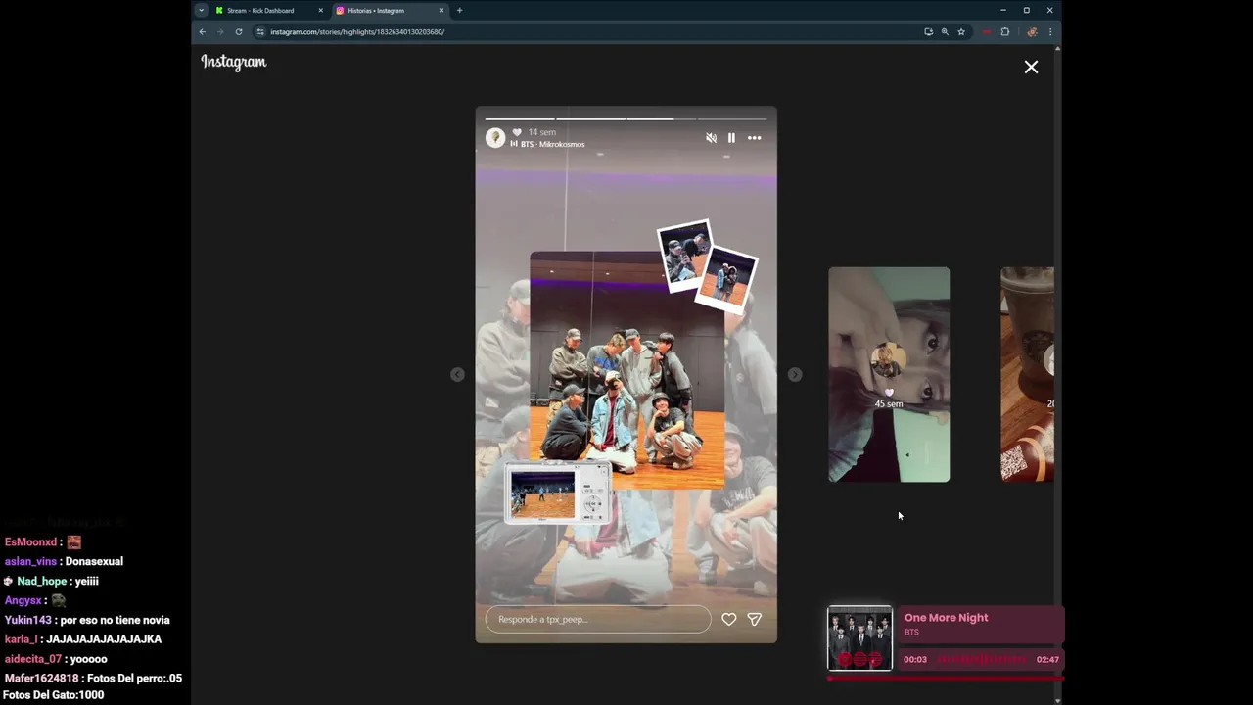The height and width of the screenshot is (705, 1253).
Task: Click chat username 'Yukin143'
Action: [27, 620]
